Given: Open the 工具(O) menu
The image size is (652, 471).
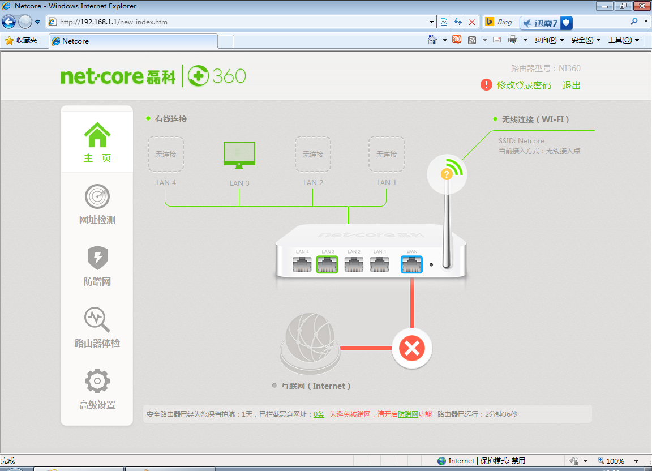Looking at the screenshot, I should 623,40.
